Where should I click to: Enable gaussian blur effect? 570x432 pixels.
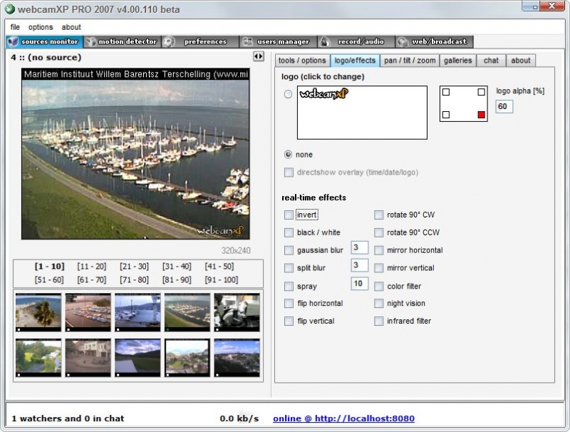click(289, 250)
